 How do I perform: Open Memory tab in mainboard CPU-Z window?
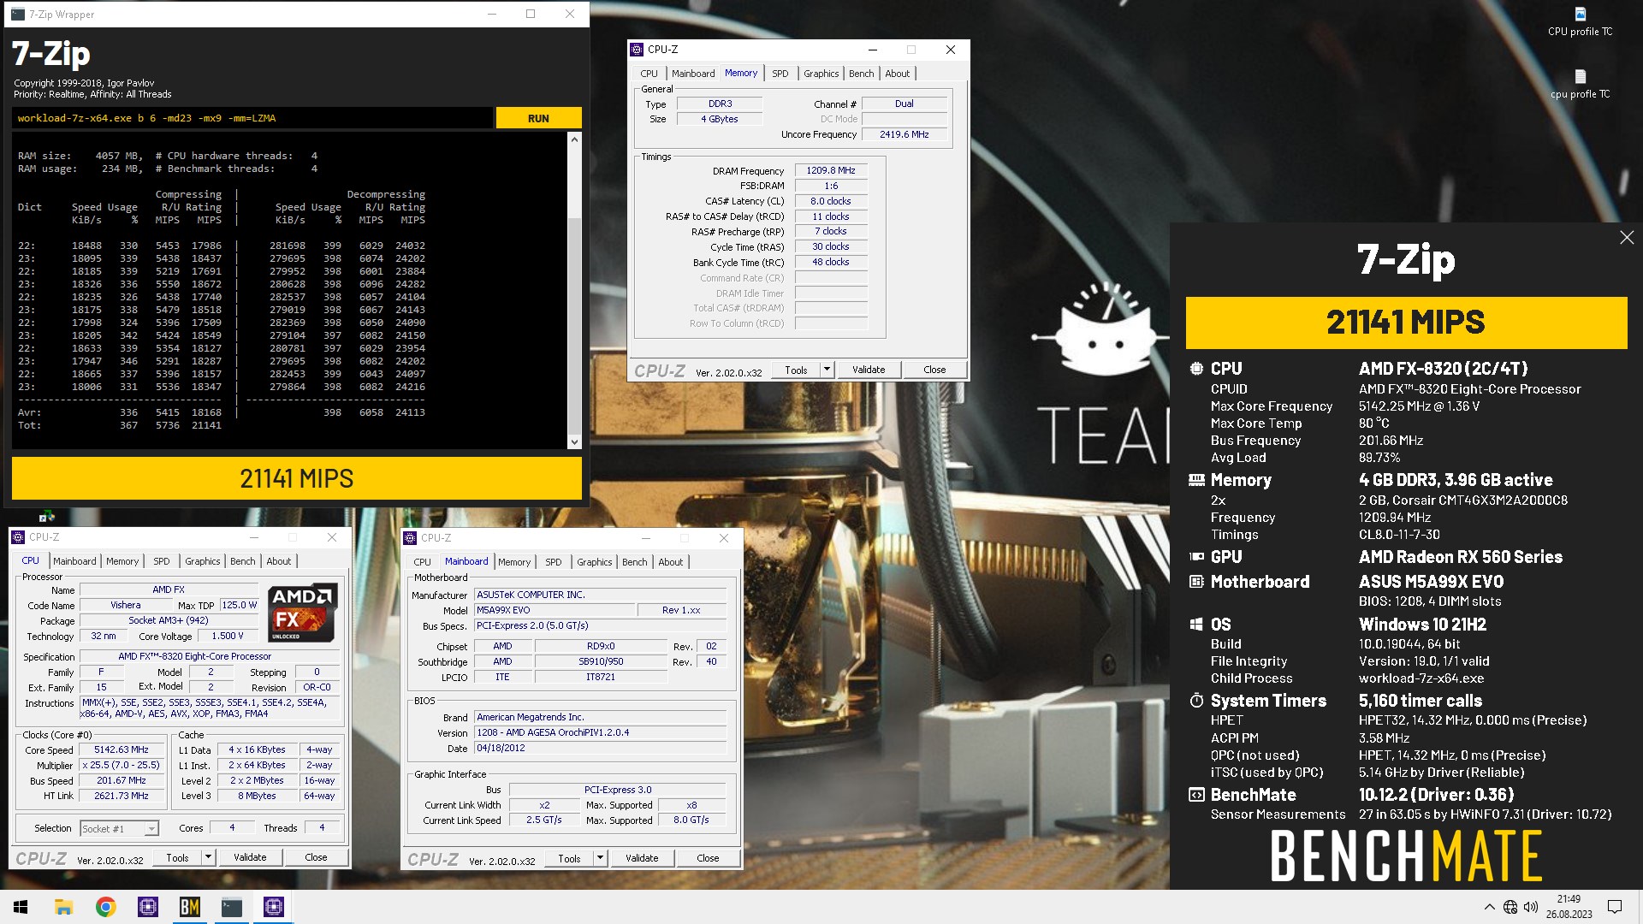pyautogui.click(x=514, y=562)
